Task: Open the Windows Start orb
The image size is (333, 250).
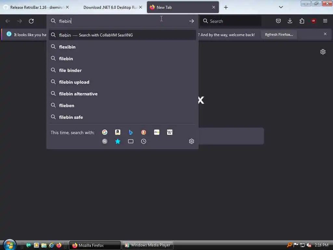Action: [9, 245]
